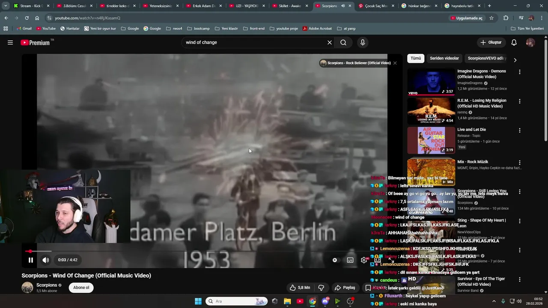Screen dimensions: 548x308
Task: Open the tab search dropdown arrow in Chrome
Action: pyautogui.click(x=6, y=6)
